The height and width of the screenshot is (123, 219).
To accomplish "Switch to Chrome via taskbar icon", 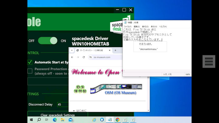I will point(117,120).
